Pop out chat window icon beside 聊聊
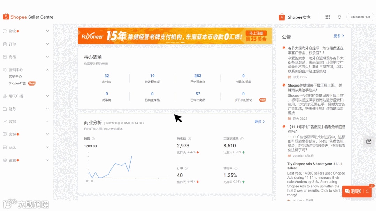Image resolution: width=376 pixels, height=211 pixels. pos(368,192)
